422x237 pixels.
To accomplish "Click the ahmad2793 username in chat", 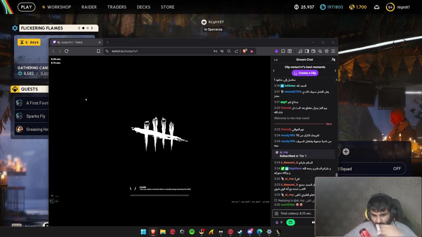I will [x=293, y=92].
